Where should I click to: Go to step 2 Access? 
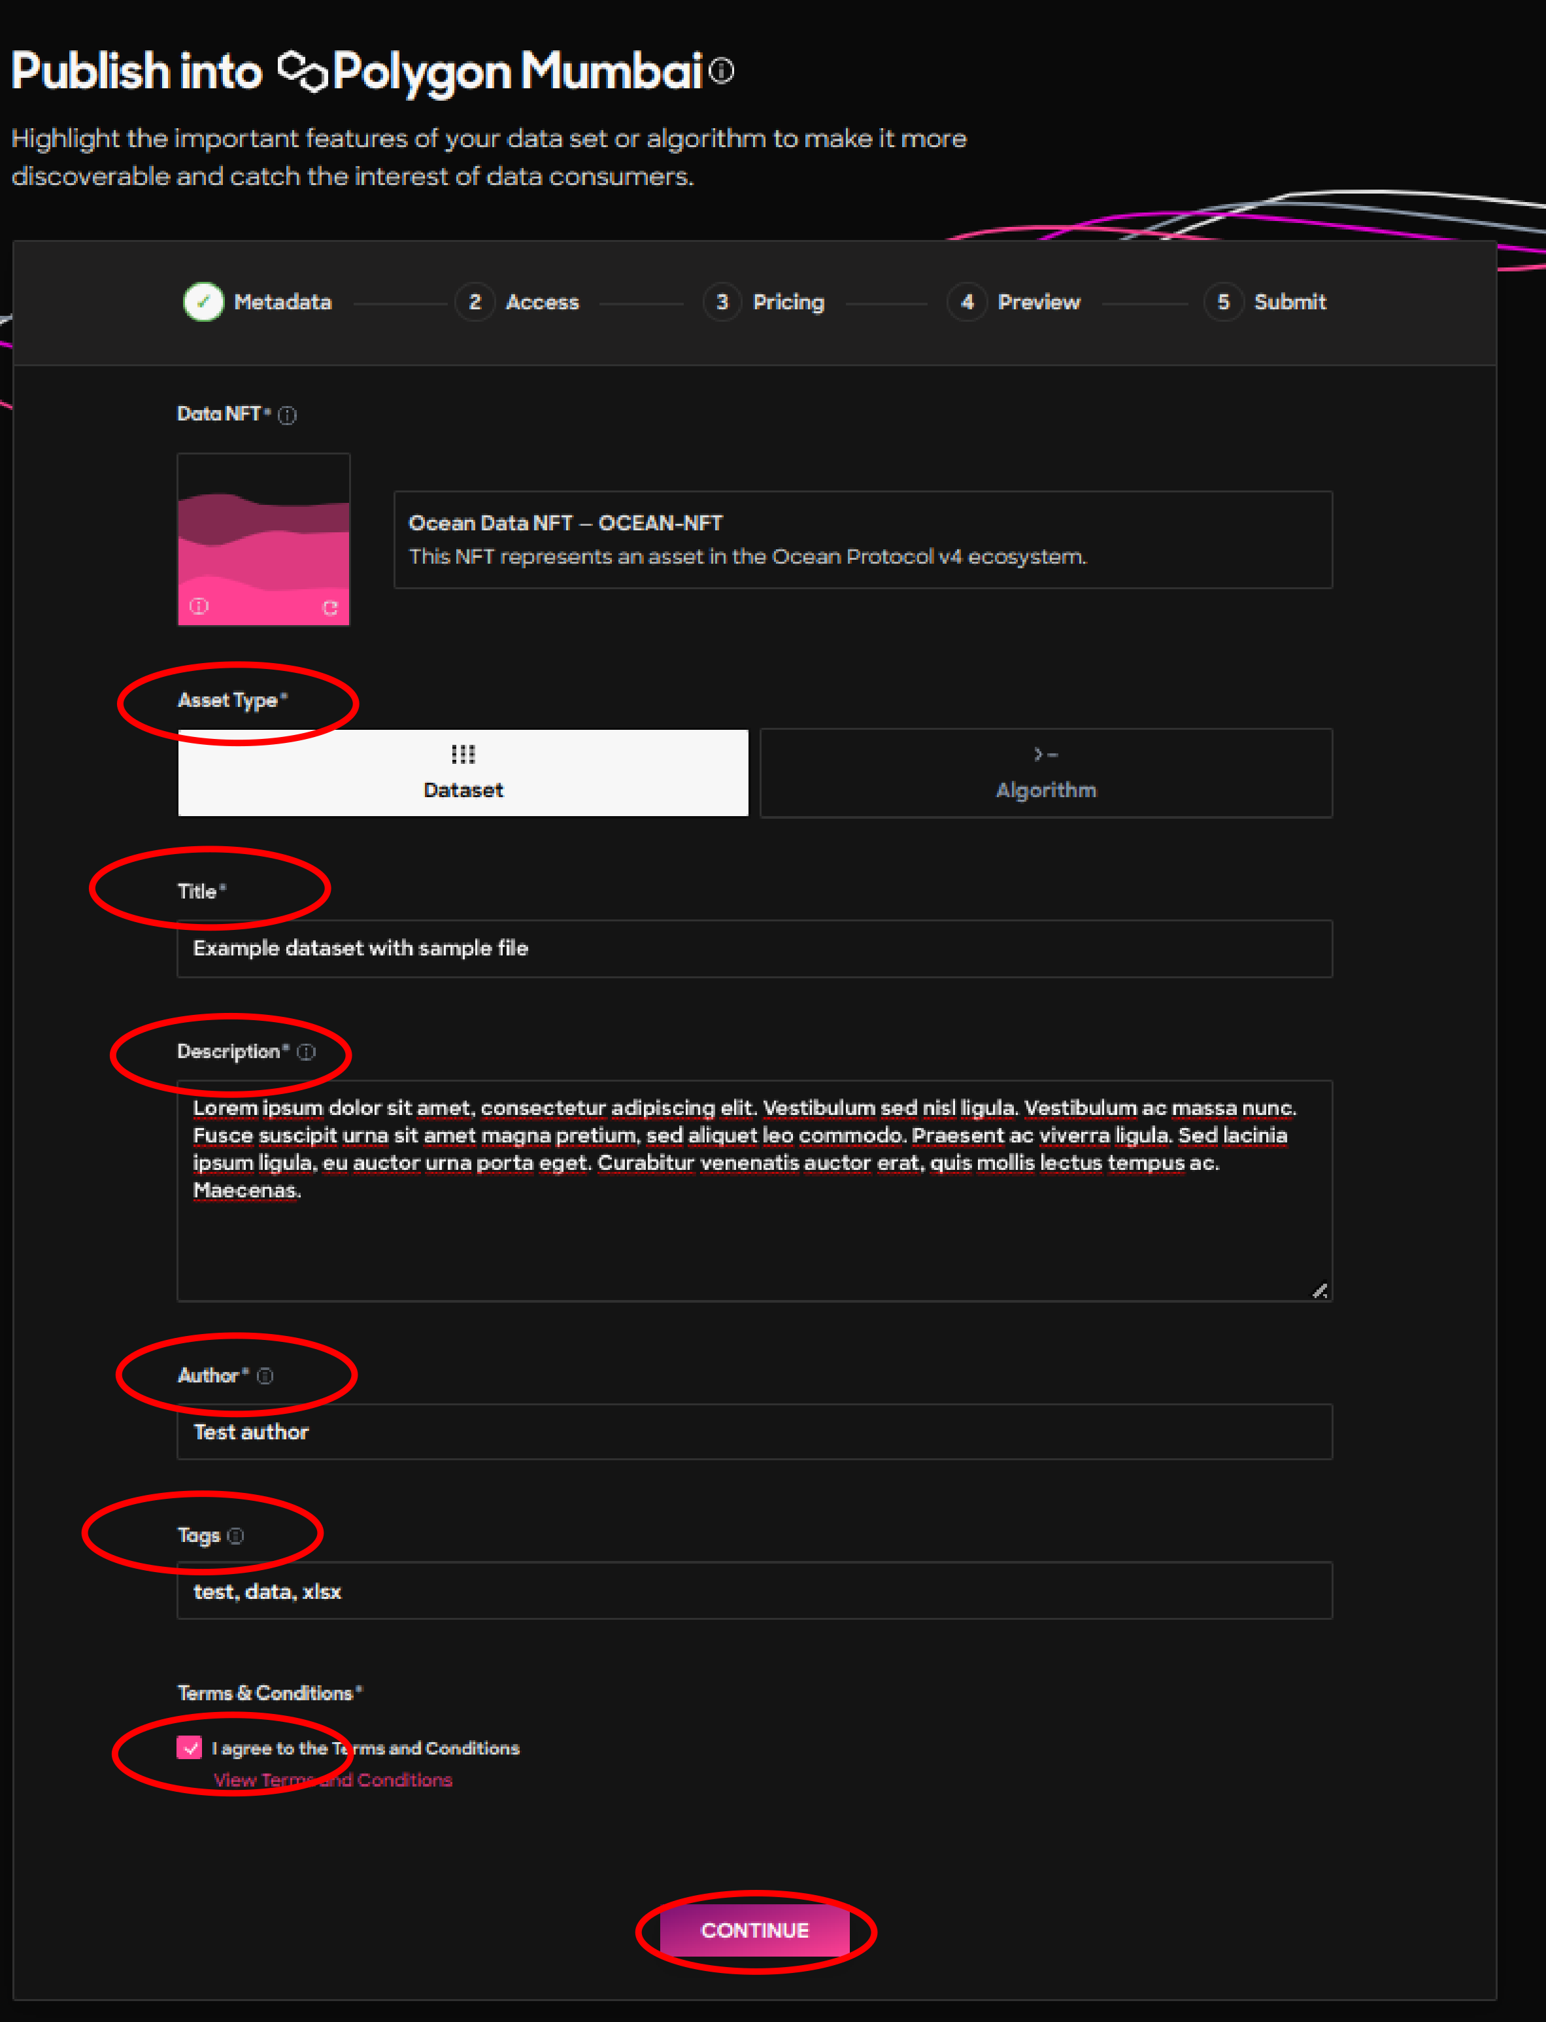(x=517, y=302)
